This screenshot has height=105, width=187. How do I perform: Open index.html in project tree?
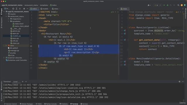pos(18,24)
